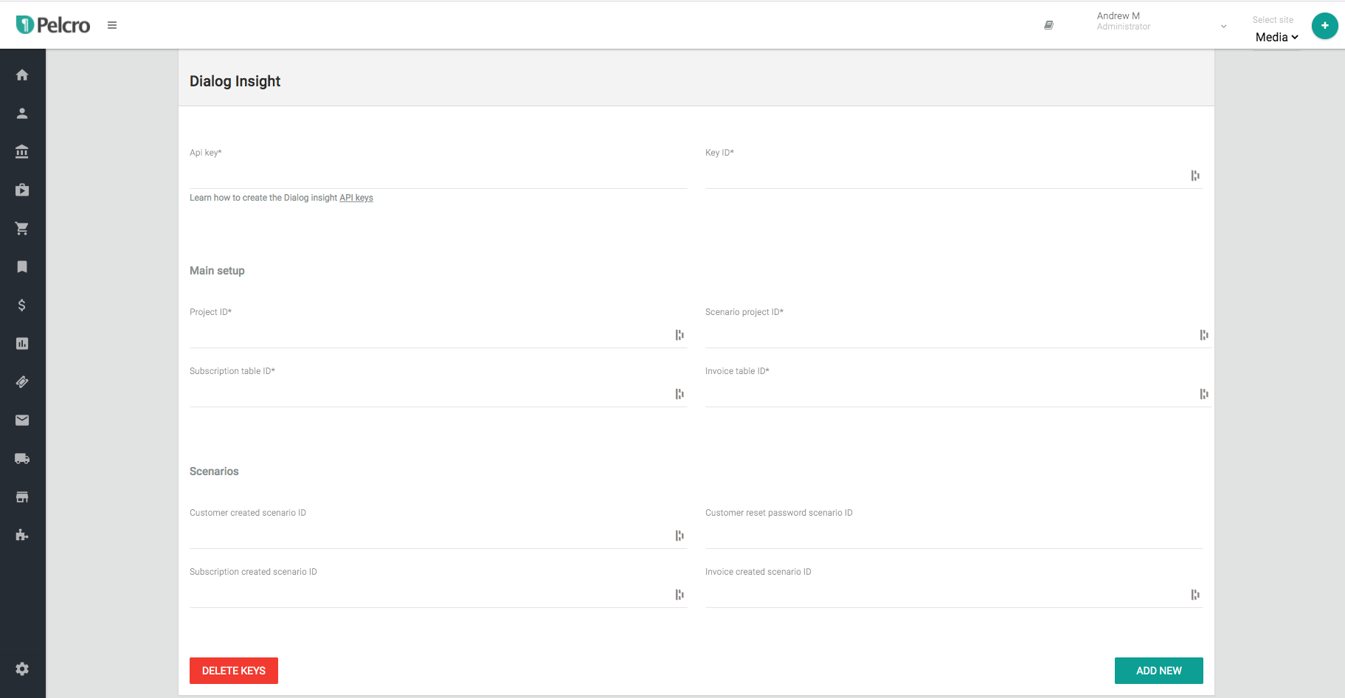Open the documentation book icon in header

pos(1048,25)
